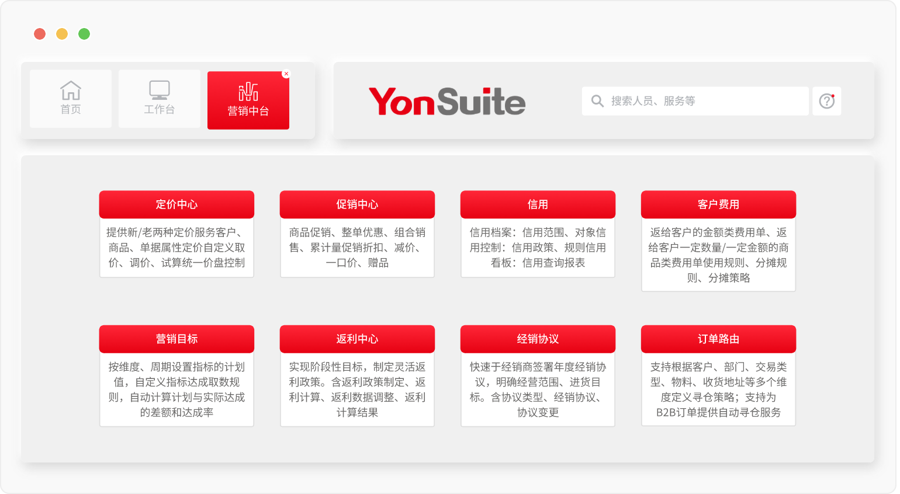Image resolution: width=900 pixels, height=494 pixels.
Task: Open the 促销中心 module
Action: point(357,204)
